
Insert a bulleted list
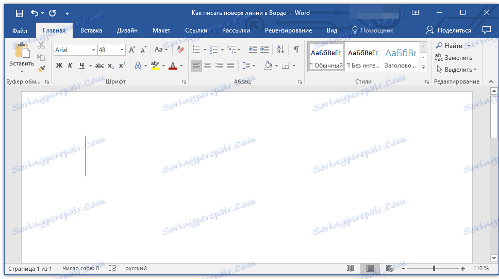click(x=196, y=50)
